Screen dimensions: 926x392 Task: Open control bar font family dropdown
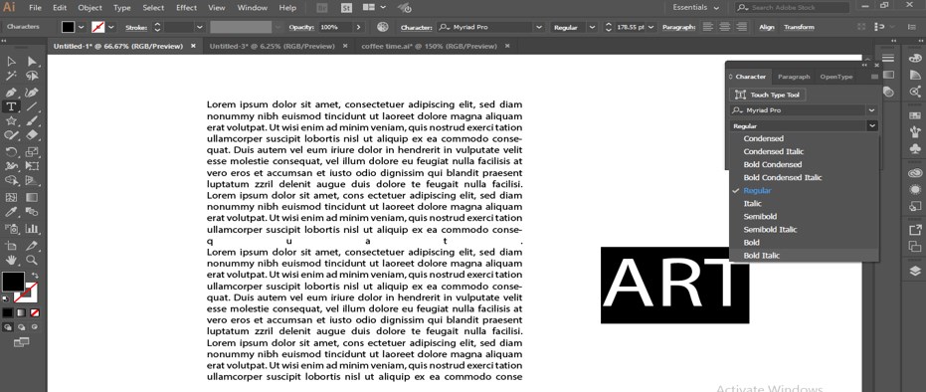click(x=538, y=27)
